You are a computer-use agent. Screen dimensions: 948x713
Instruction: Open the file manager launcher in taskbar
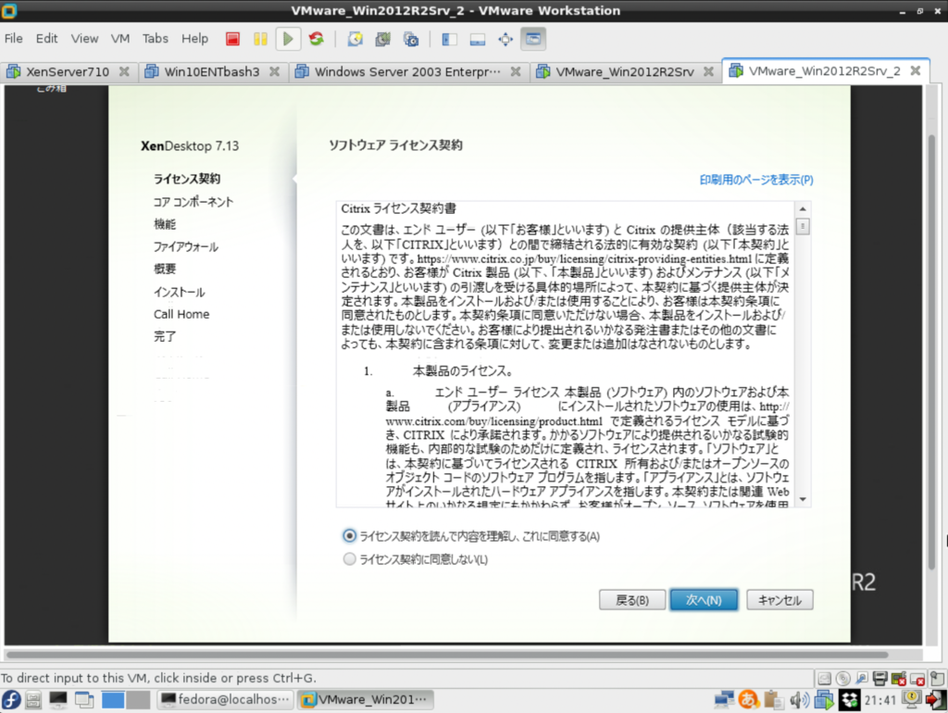click(x=33, y=700)
